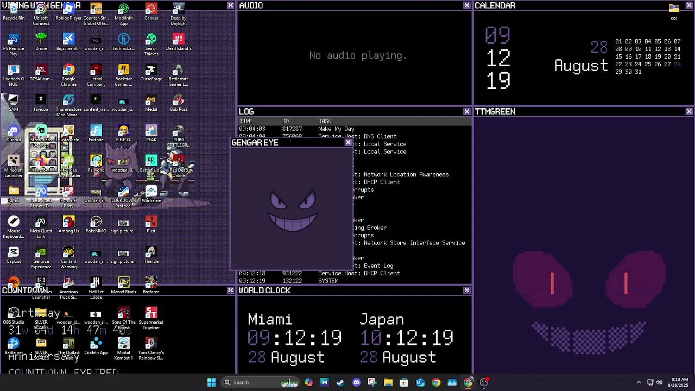Select the PEAK game icon
This screenshot has width=695, height=391.
pyautogui.click(x=151, y=134)
